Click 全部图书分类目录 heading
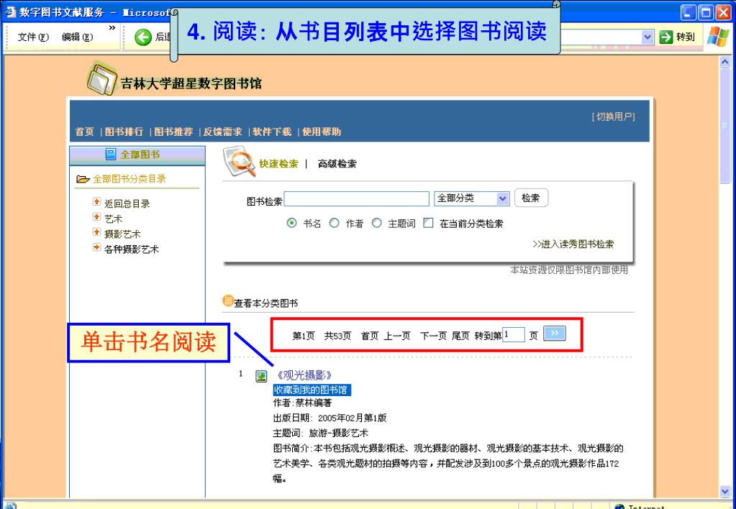The height and width of the screenshot is (509, 736). point(129,179)
